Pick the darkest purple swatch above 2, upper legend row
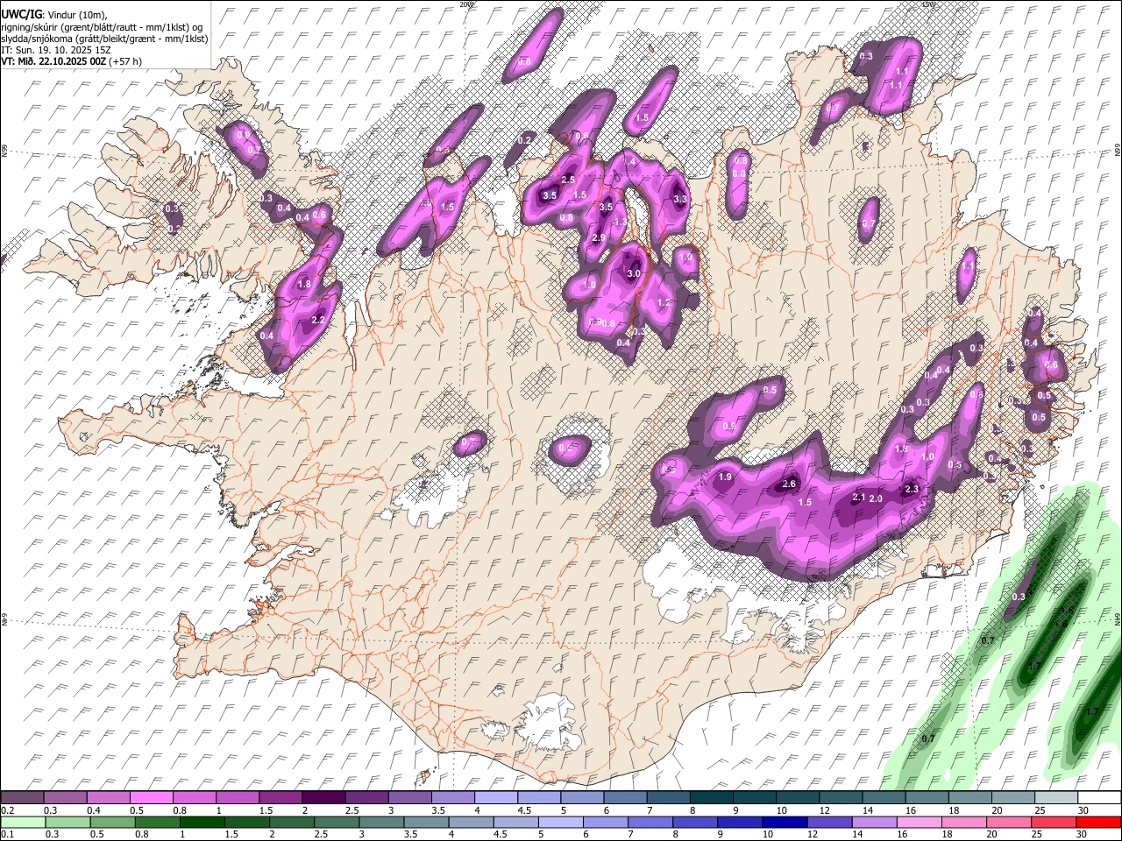The width and height of the screenshot is (1122, 841). (324, 797)
